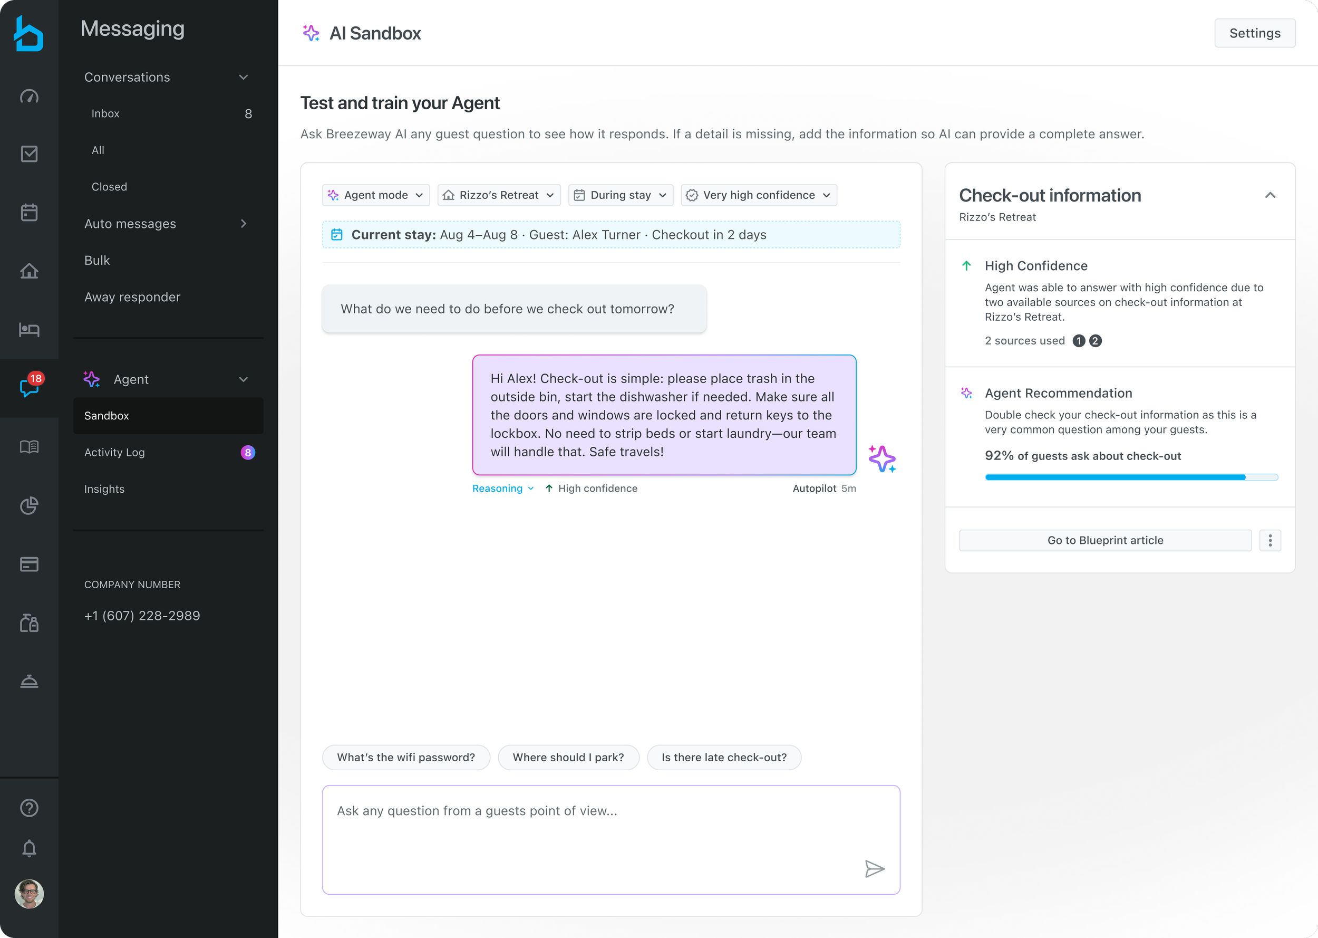Open the calendar icon in left rail
1318x938 pixels.
(29, 212)
